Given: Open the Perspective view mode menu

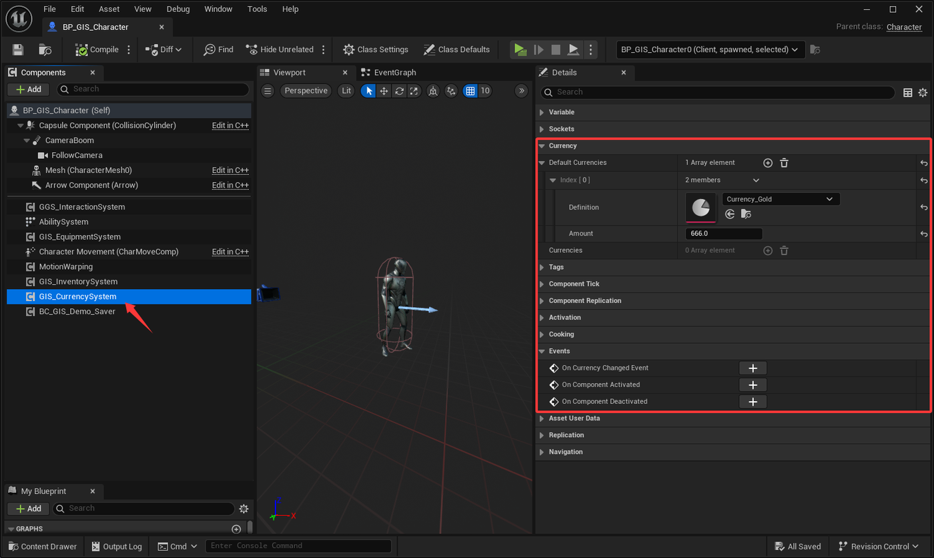Looking at the screenshot, I should 306,91.
